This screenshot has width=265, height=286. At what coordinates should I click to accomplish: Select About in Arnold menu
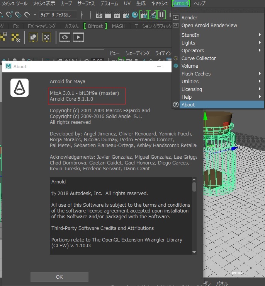click(222, 105)
